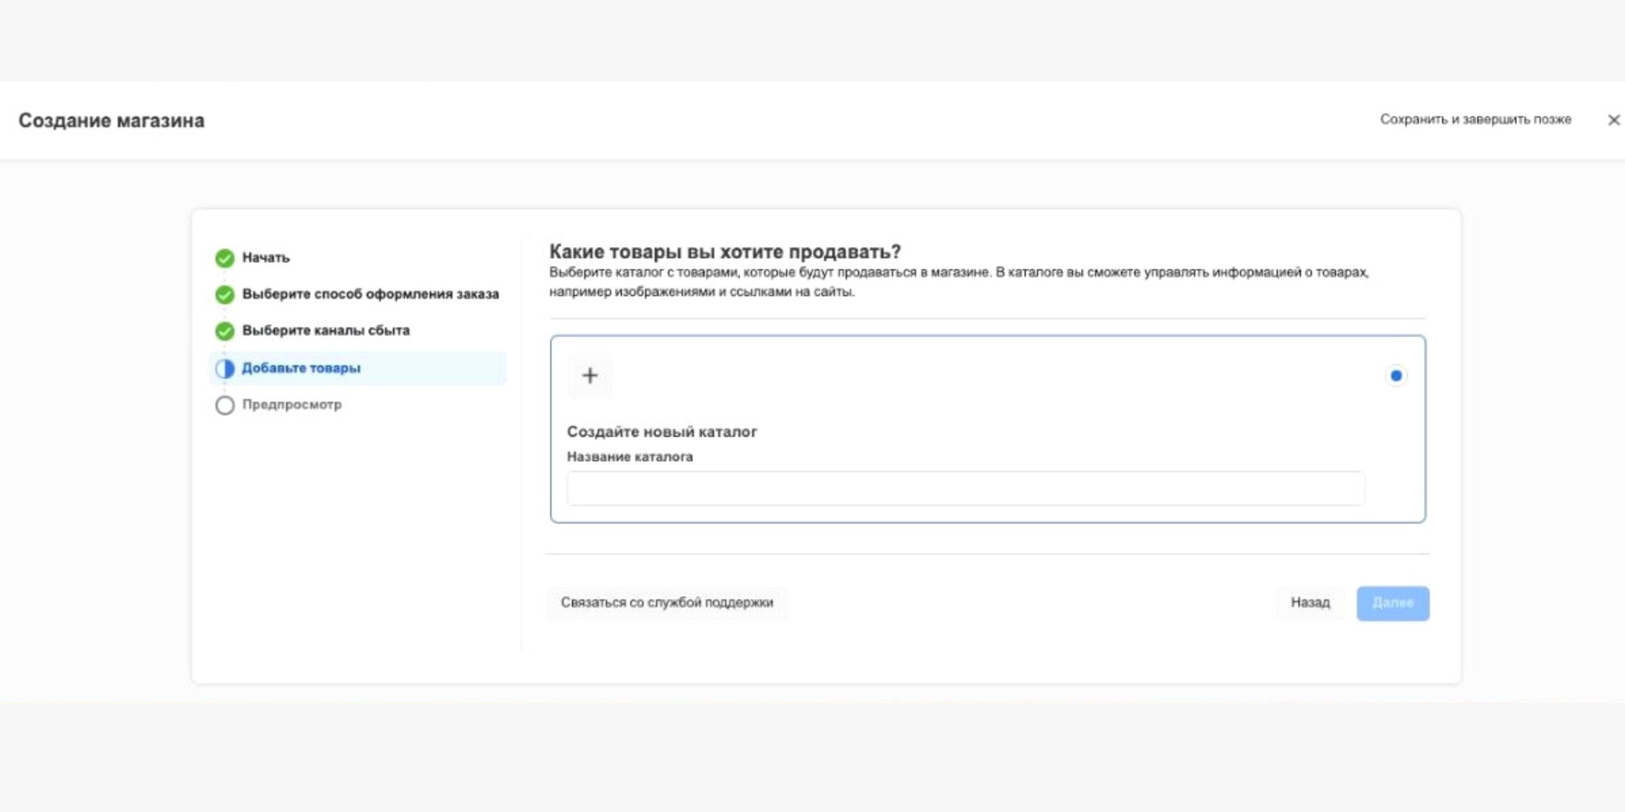This screenshot has width=1625, height=812.
Task: Click checkmark next to Выберите каналы сбыта
Action: click(x=225, y=331)
